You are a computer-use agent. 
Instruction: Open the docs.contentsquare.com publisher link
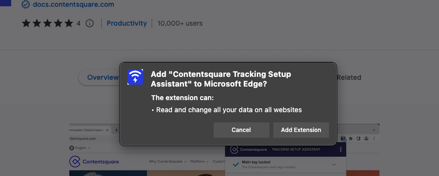pyautogui.click(x=73, y=4)
